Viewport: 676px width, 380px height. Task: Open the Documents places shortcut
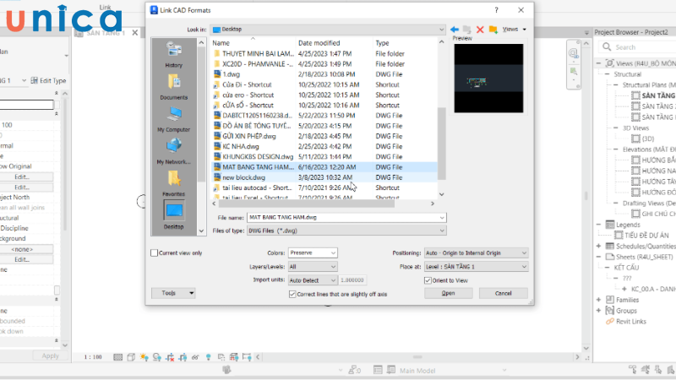[x=174, y=87]
